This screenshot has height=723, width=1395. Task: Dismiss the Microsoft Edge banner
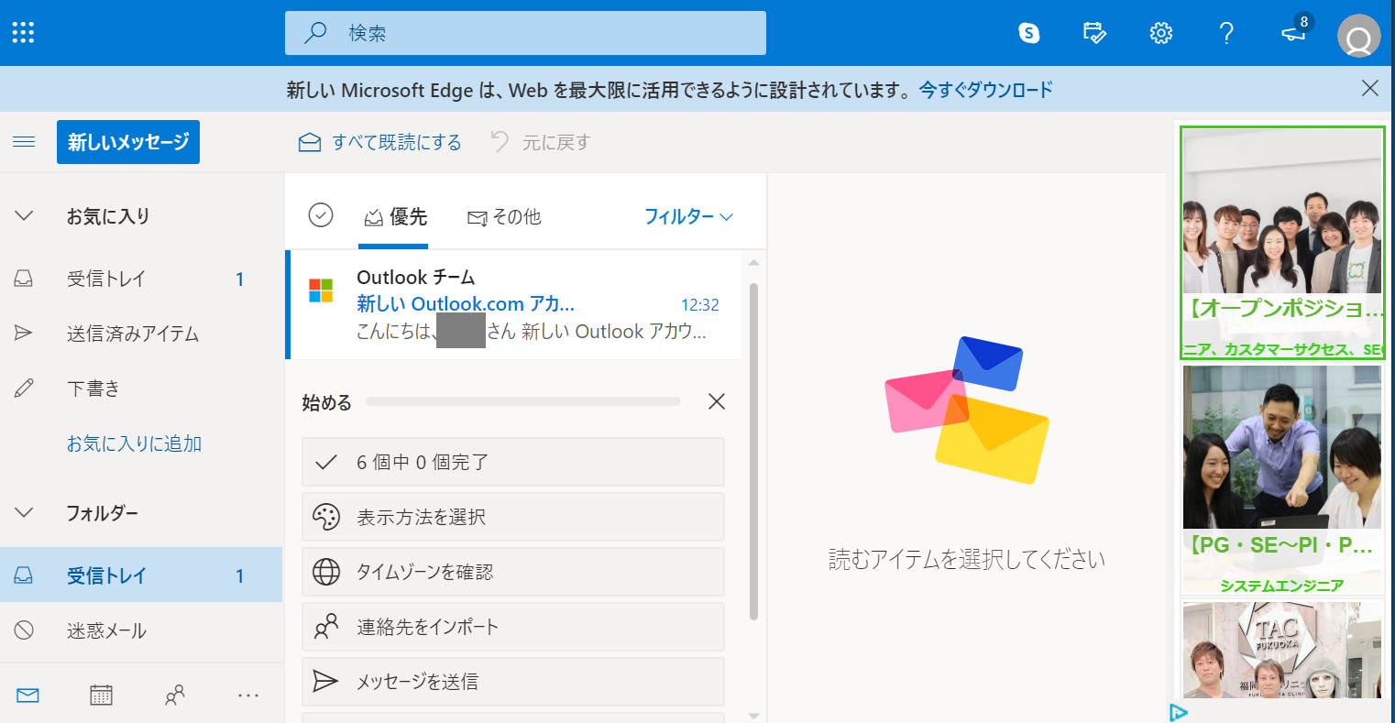pos(1370,88)
